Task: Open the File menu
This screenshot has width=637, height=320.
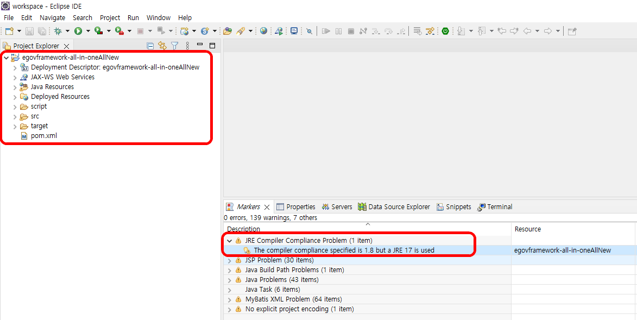Action: (x=9, y=17)
